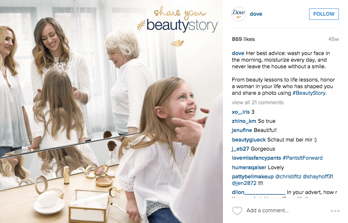Expand view all 21 comments
348x223 pixels.
pyautogui.click(x=258, y=103)
